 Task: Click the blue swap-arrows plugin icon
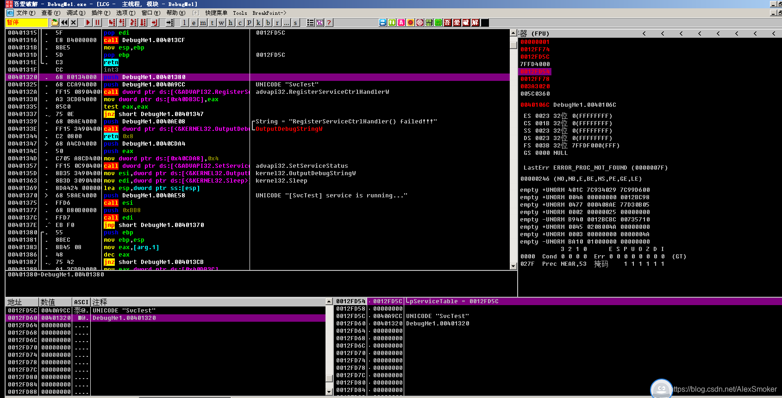(x=382, y=22)
